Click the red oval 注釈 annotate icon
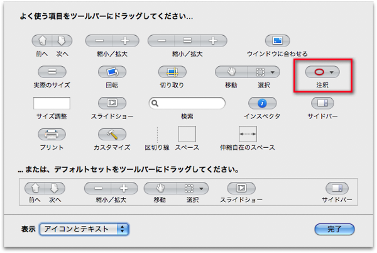The height and width of the screenshot is (253, 377). point(319,72)
